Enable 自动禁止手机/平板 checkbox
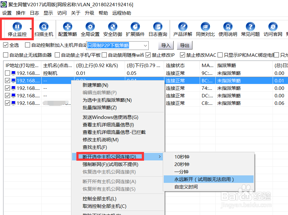The width and height of the screenshot is (288, 215). coord(57,55)
